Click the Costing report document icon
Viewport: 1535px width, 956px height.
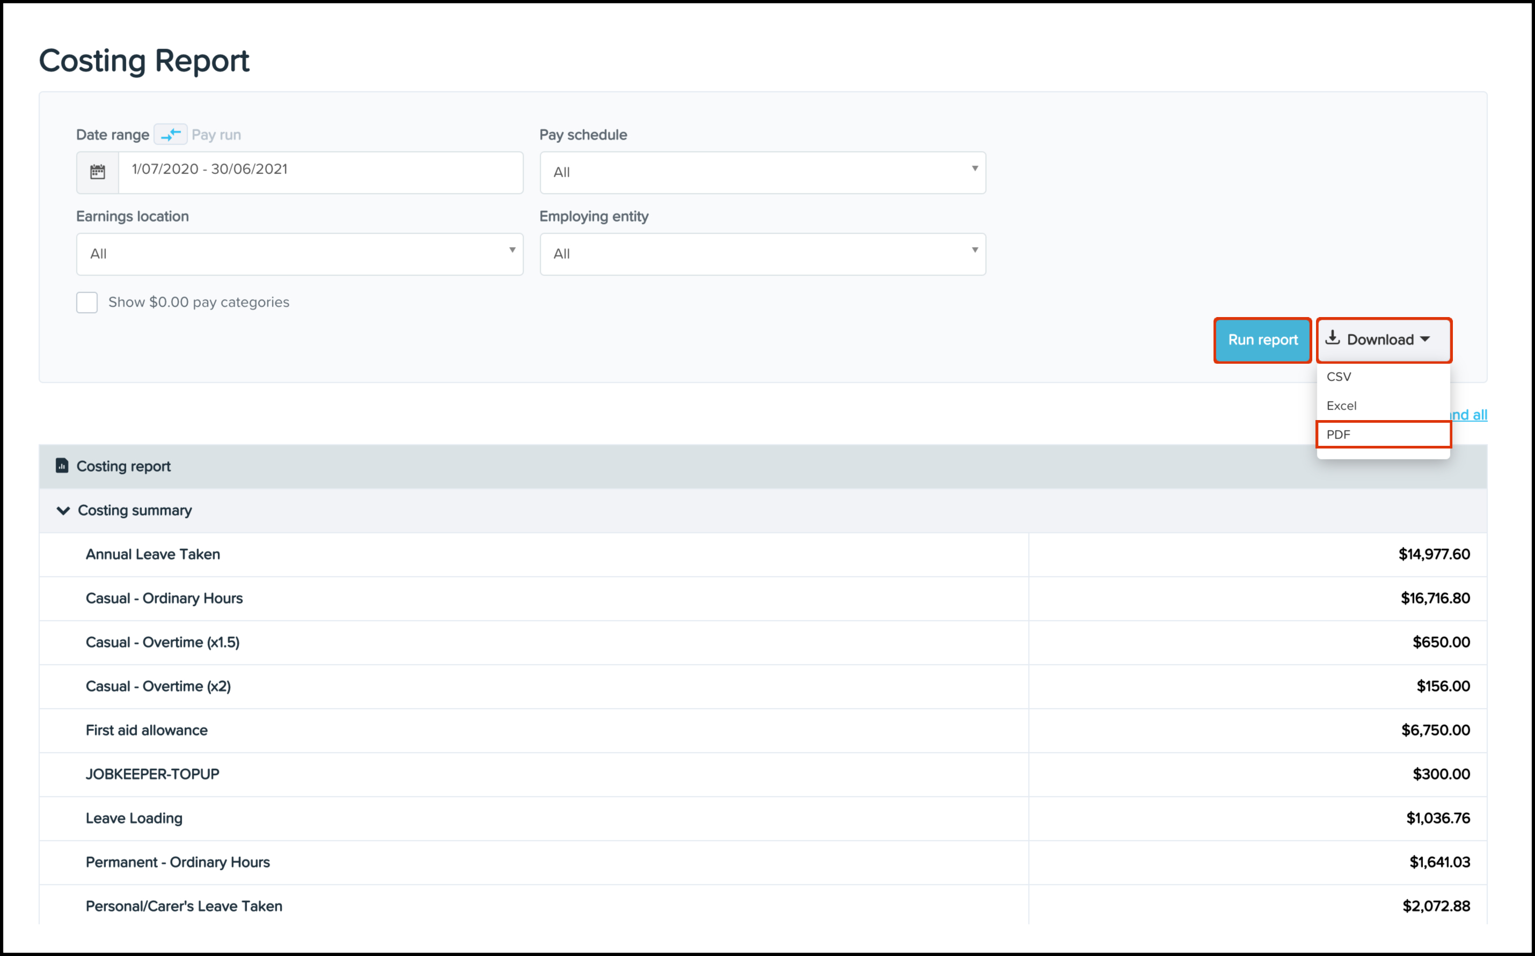[62, 466]
